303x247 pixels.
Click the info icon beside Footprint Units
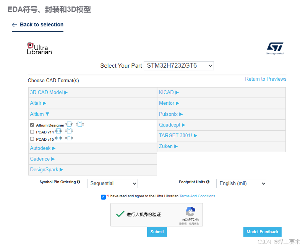tap(208, 182)
